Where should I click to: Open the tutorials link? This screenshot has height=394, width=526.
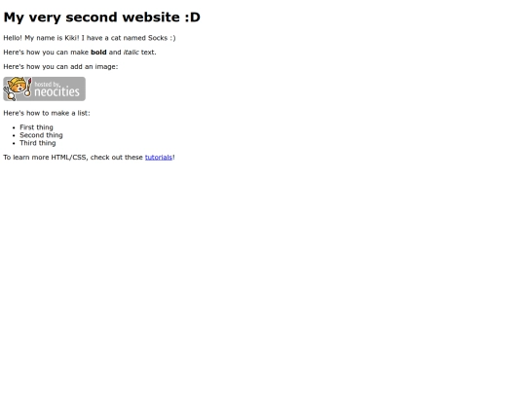159,158
